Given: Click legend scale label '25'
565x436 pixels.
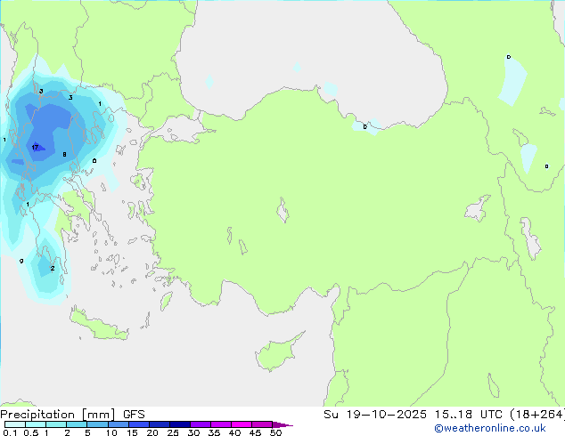Looking at the screenshot, I should pos(173,432).
